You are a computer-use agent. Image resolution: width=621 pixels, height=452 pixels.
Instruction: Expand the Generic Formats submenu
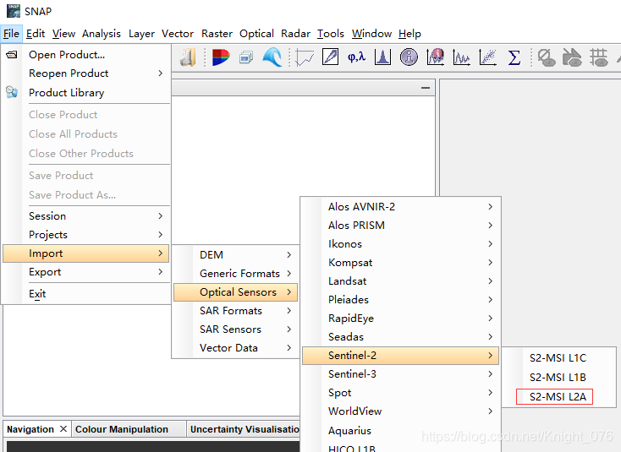236,273
